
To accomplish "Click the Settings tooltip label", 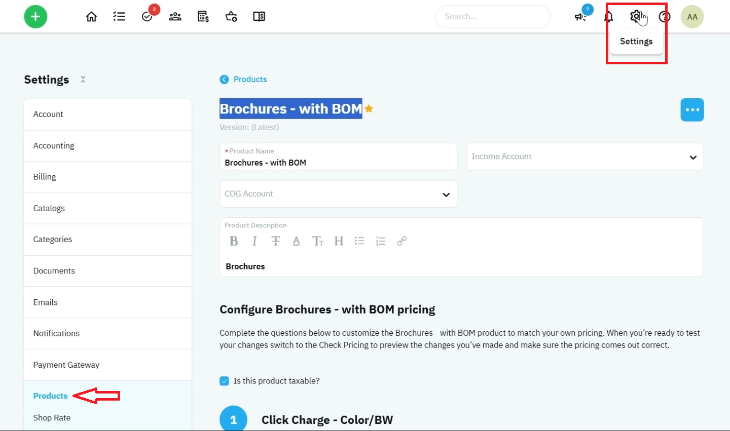I will point(636,42).
